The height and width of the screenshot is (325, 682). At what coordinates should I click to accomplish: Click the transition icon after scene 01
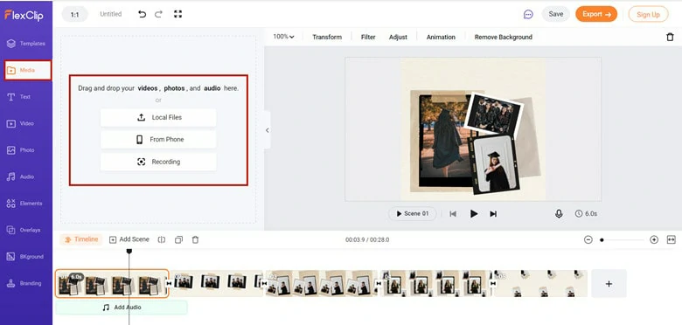(169, 283)
